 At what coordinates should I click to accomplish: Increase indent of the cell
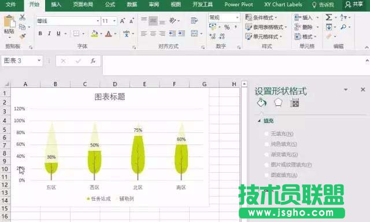coord(182,34)
